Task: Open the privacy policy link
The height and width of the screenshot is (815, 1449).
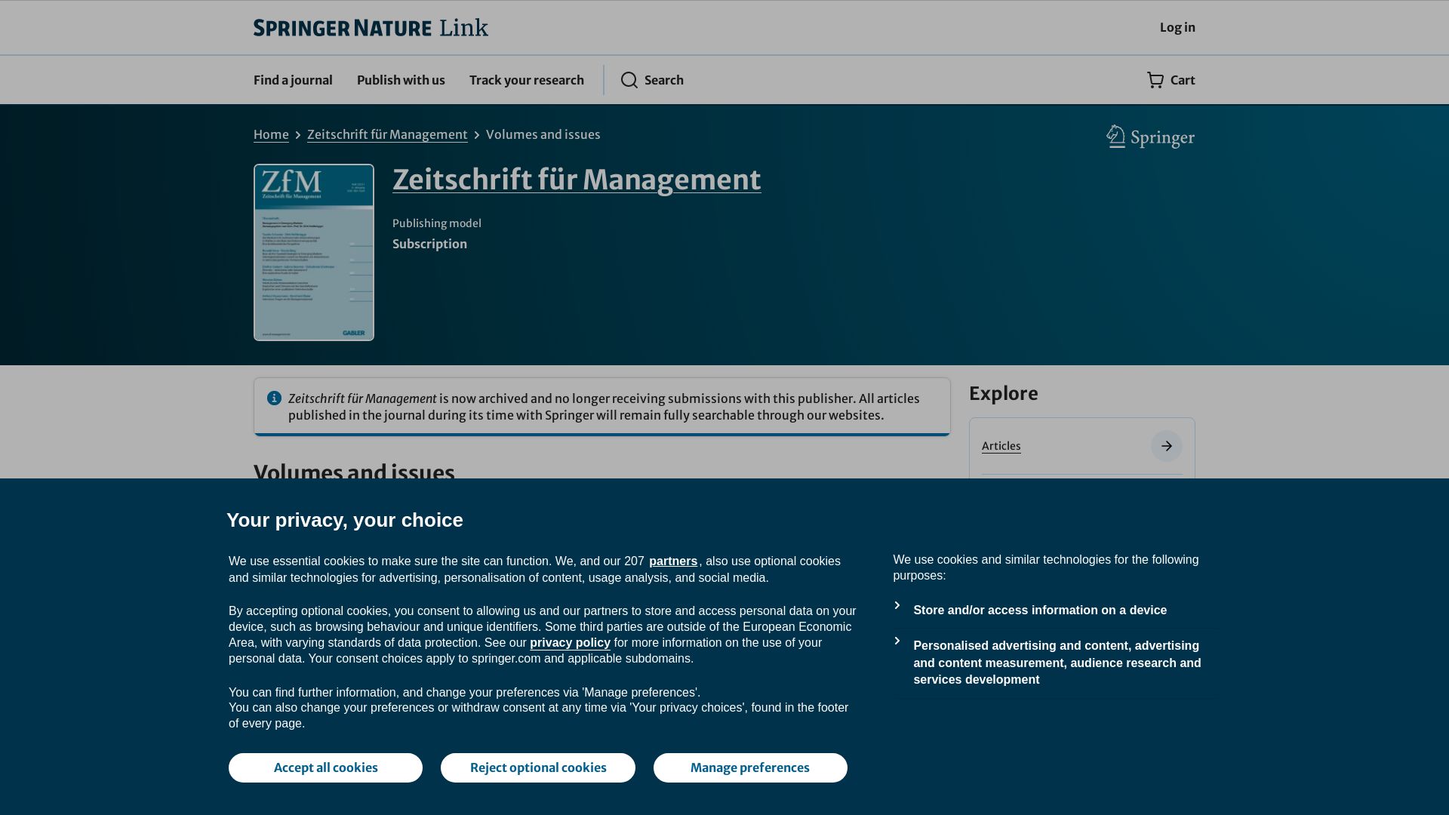Action: [570, 643]
